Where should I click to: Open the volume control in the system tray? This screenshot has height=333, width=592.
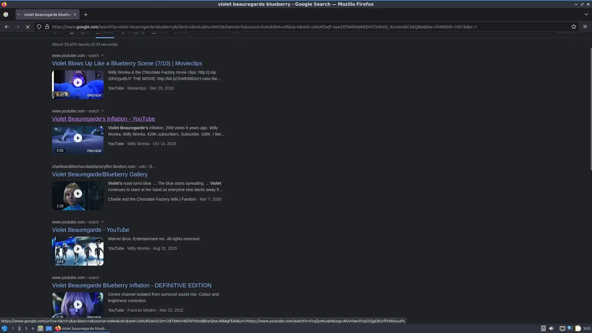point(552,328)
